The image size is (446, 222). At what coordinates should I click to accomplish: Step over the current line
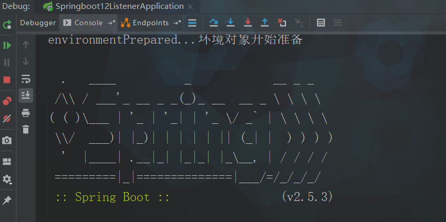[214, 23]
